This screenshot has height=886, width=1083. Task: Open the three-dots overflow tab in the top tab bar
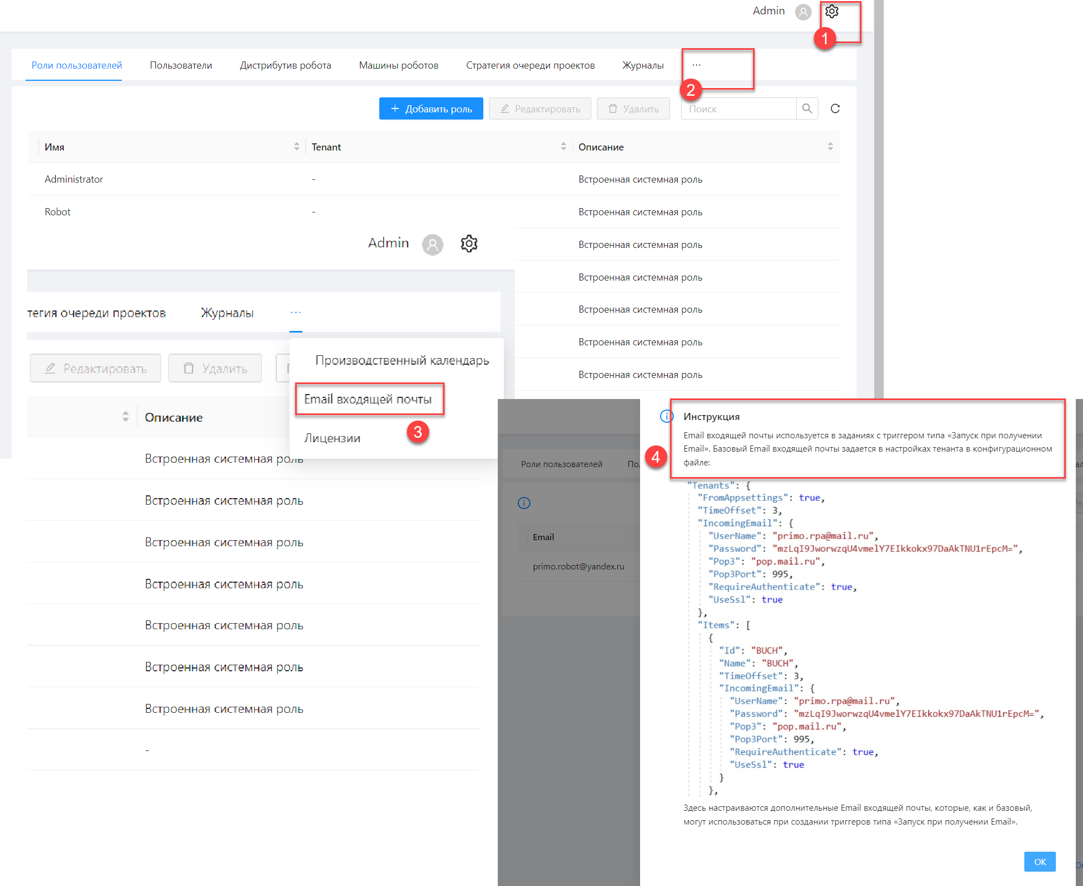(697, 65)
